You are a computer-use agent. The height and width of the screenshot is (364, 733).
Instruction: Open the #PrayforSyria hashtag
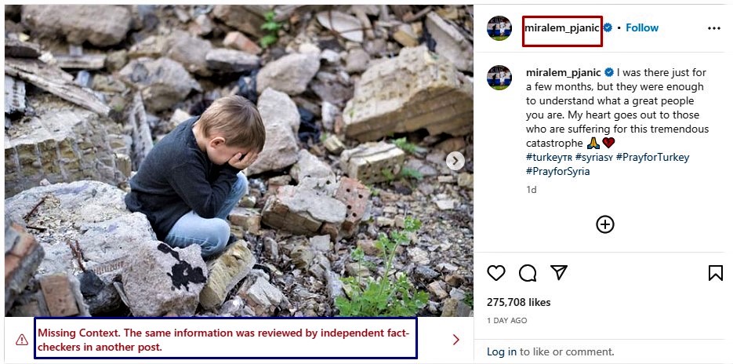tap(557, 171)
